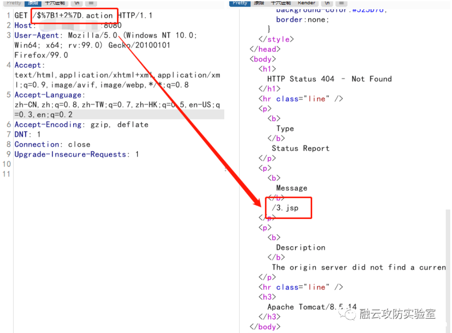
Task: Click first <hr class="line" /> tag
Action: 300,99
